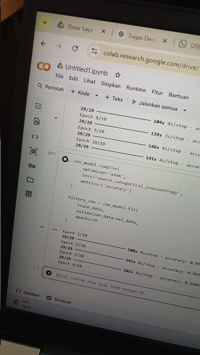The width and height of the screenshot is (200, 355).
Task: Open site information icon in address bar
Action: point(95,51)
